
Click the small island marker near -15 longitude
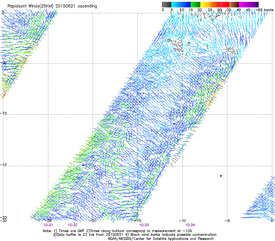[x=143, y=93]
